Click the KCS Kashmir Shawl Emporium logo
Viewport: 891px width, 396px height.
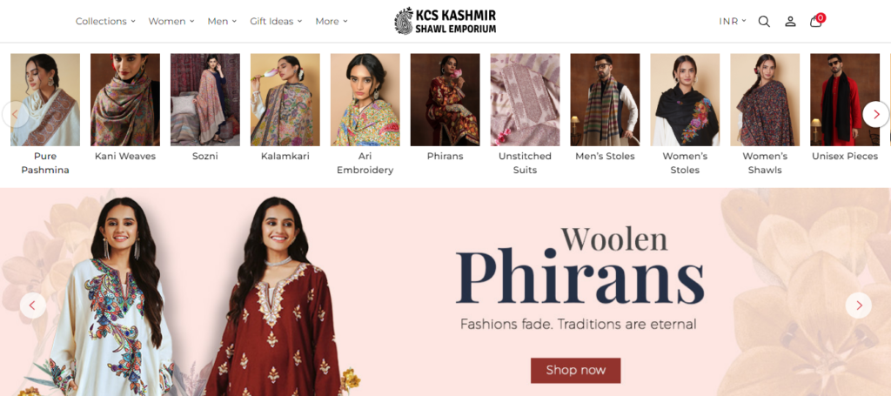[445, 21]
